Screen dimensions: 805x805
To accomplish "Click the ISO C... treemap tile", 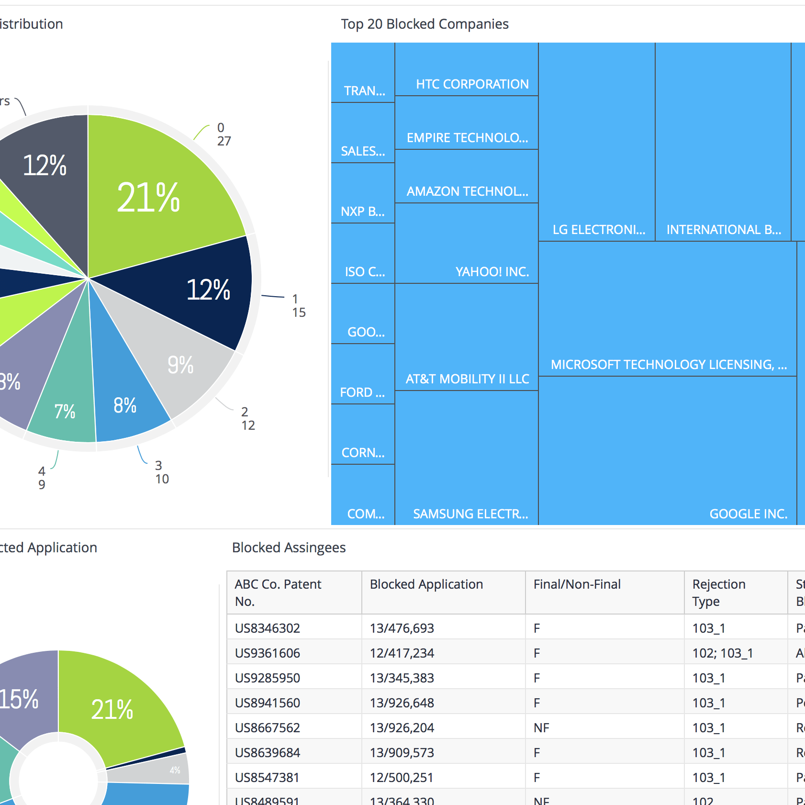I will 363,254.
